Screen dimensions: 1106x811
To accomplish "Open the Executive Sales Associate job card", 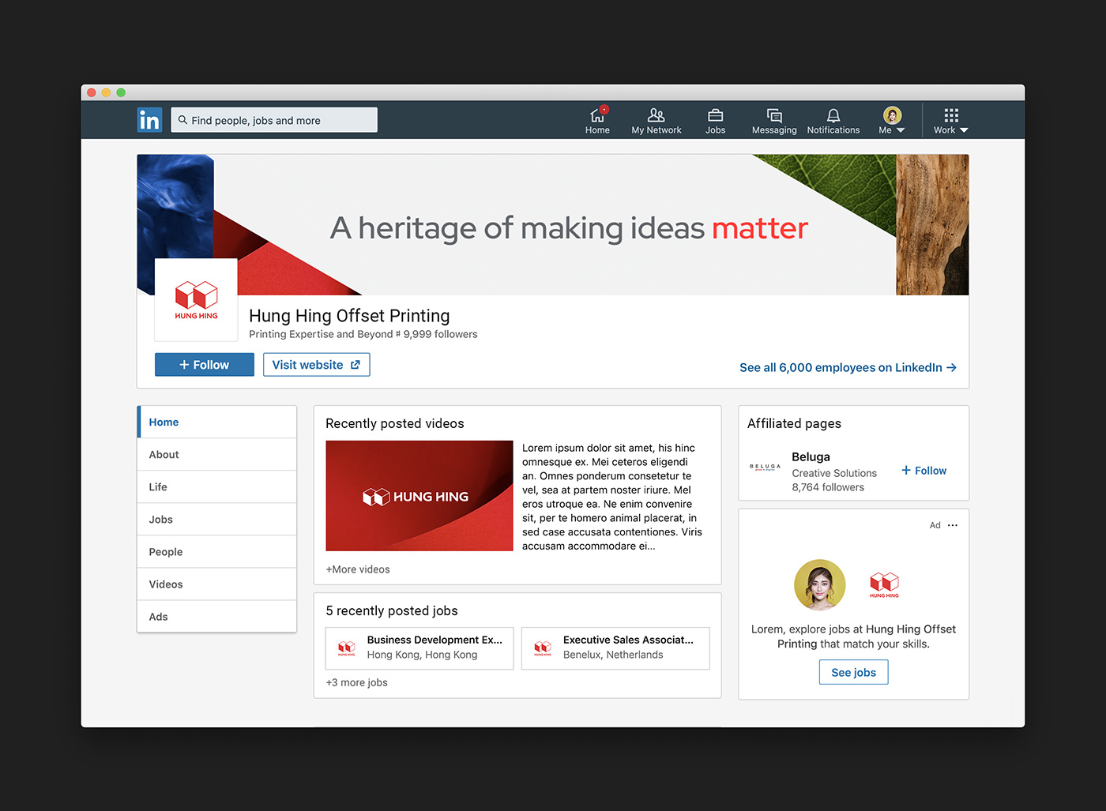I will pos(615,648).
